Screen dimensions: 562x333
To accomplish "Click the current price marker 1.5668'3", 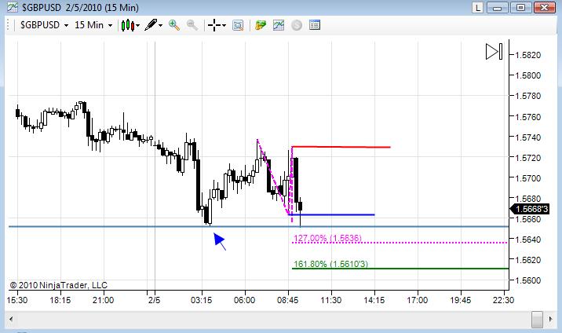I will [x=530, y=209].
